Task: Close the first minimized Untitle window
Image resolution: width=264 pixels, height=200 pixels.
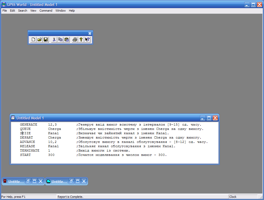Action: coord(41,181)
